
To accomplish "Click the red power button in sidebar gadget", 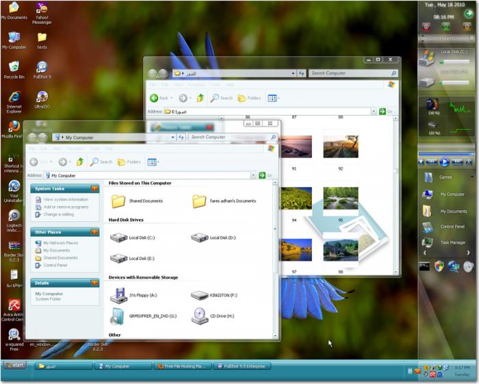I will pos(426,27).
